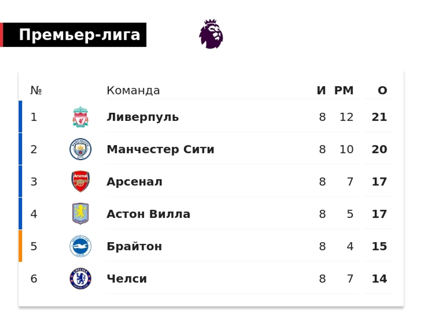
Task: Click the Команда column header
Action: point(133,91)
